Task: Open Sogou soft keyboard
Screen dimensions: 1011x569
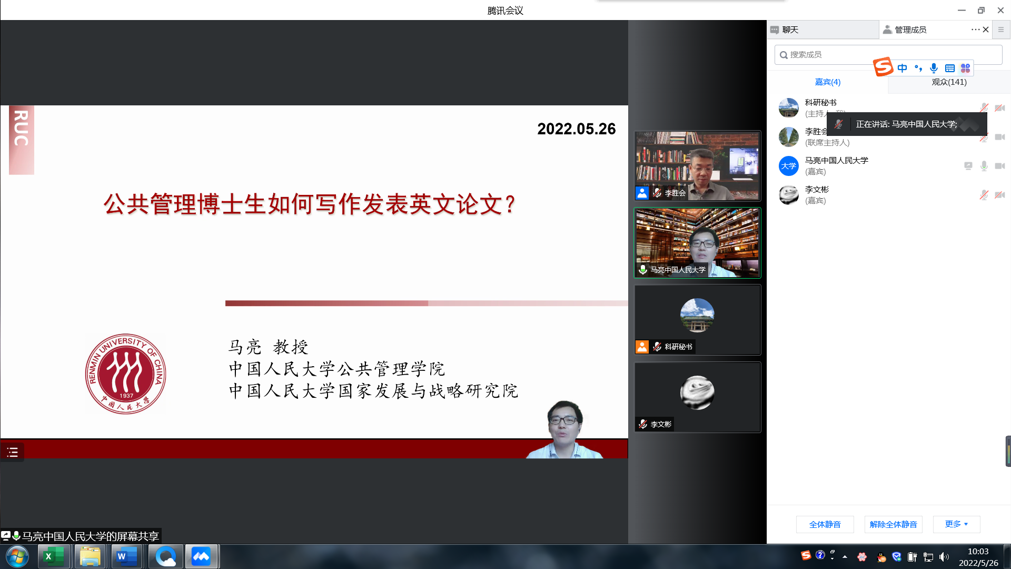Action: point(950,68)
